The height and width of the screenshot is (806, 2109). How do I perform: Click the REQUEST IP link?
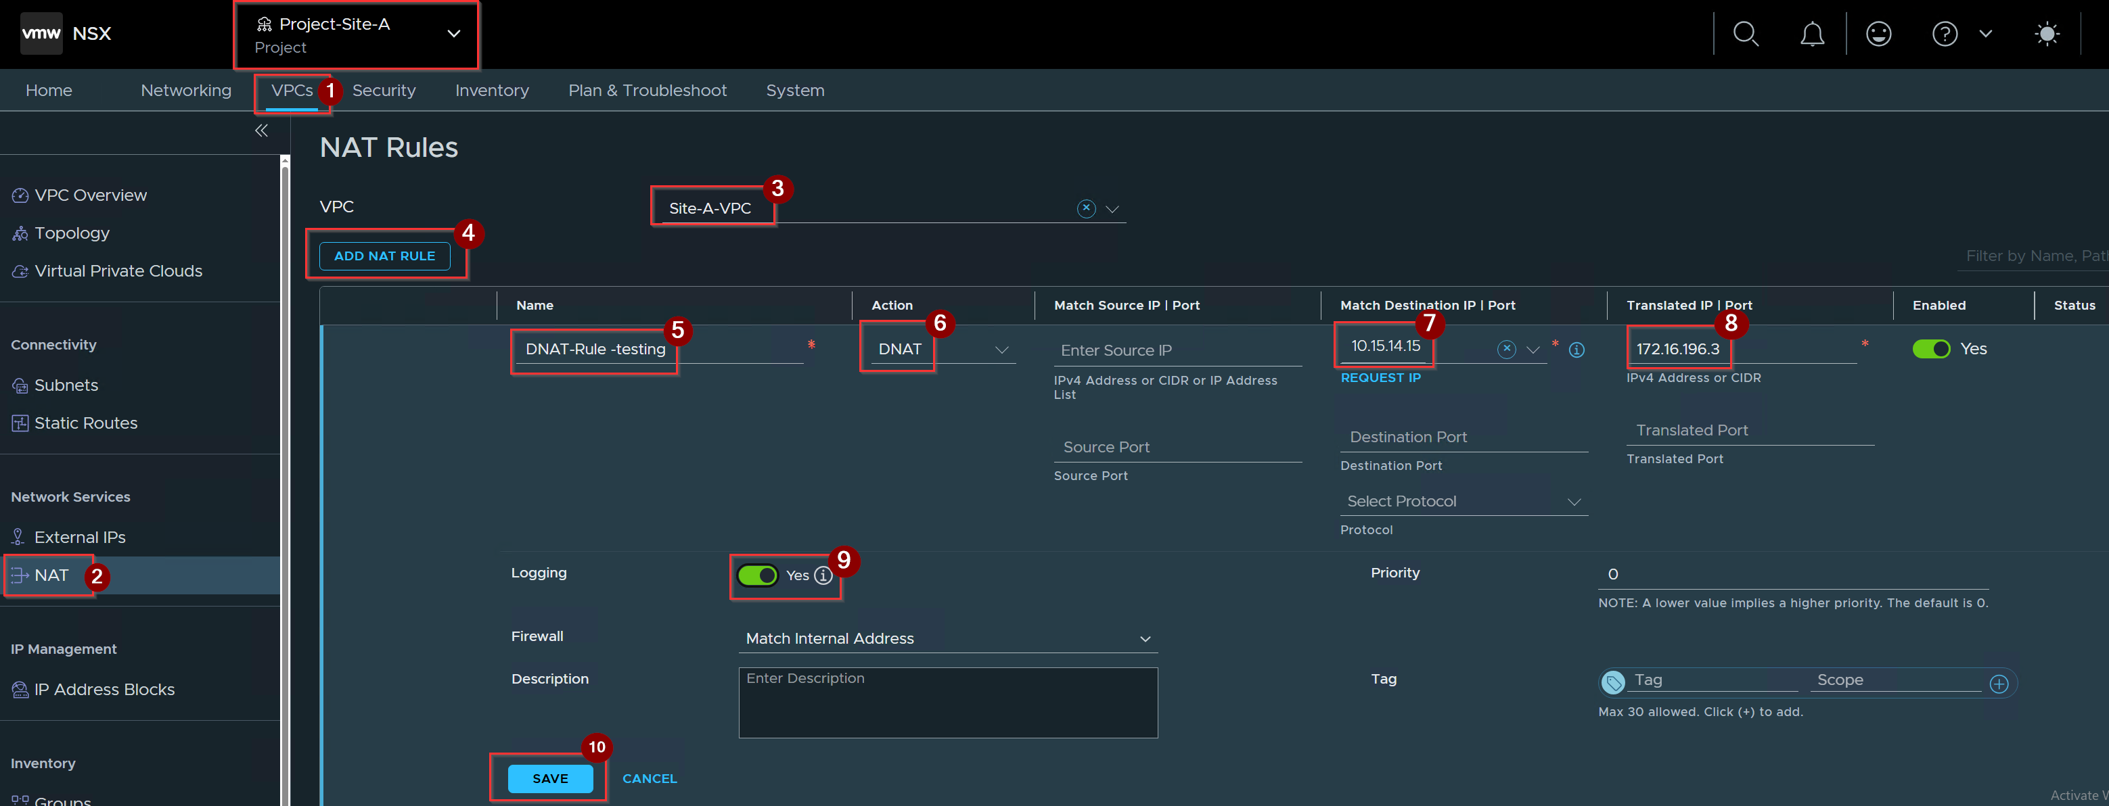click(1380, 378)
